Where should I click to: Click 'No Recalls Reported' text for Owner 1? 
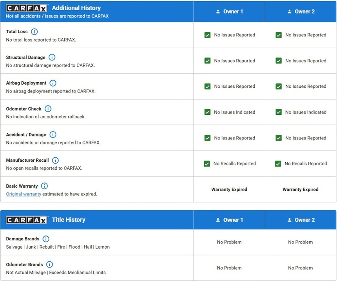tap(234, 164)
